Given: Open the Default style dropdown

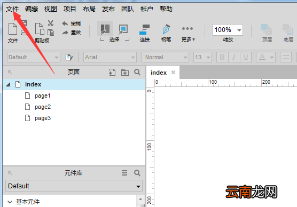Looking at the screenshot, I should [x=34, y=57].
